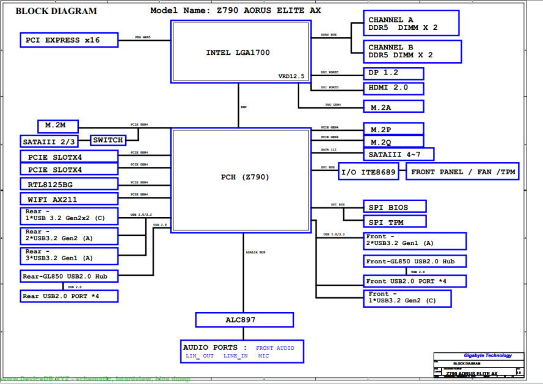Click the I/O ITE8689 block

368,172
